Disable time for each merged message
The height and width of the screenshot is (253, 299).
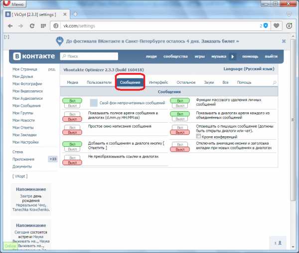click(x=180, y=119)
